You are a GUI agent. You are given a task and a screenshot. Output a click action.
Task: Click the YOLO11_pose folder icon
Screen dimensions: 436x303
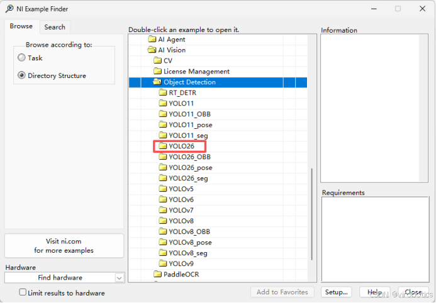(x=163, y=124)
